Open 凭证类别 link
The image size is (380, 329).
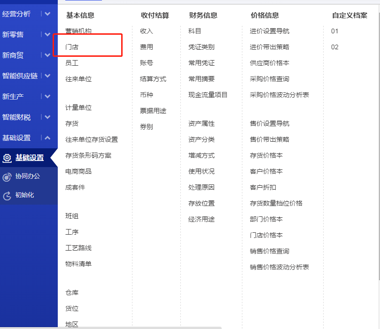coord(202,47)
